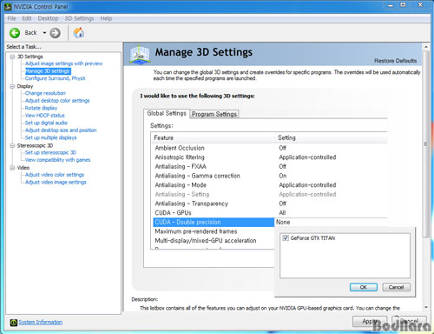Open Adjust video image settings

coord(56,182)
